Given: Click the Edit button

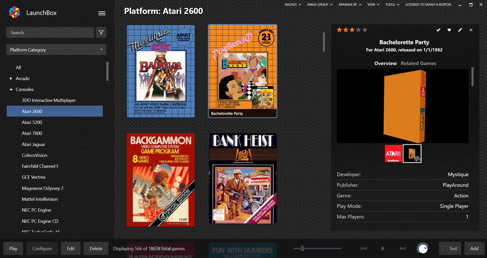Looking at the screenshot, I should [71, 248].
